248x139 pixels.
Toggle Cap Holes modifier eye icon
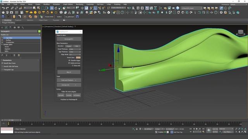click(x=2, y=38)
